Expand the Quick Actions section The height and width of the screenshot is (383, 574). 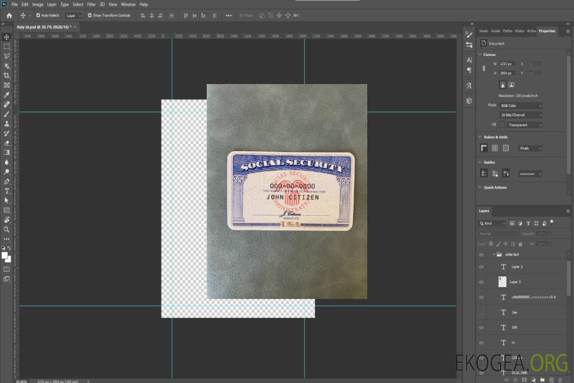[480, 187]
